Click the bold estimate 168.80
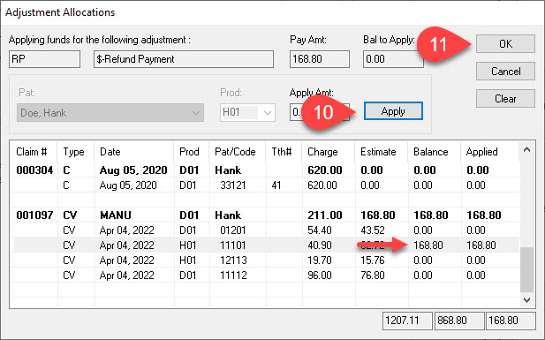 point(378,215)
